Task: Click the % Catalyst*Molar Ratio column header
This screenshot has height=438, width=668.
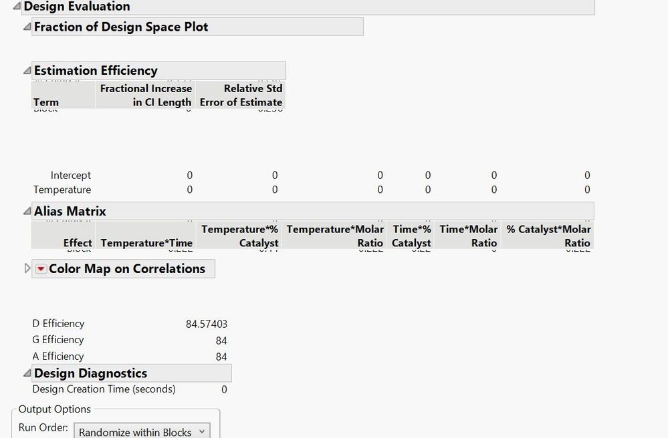Action: (548, 236)
